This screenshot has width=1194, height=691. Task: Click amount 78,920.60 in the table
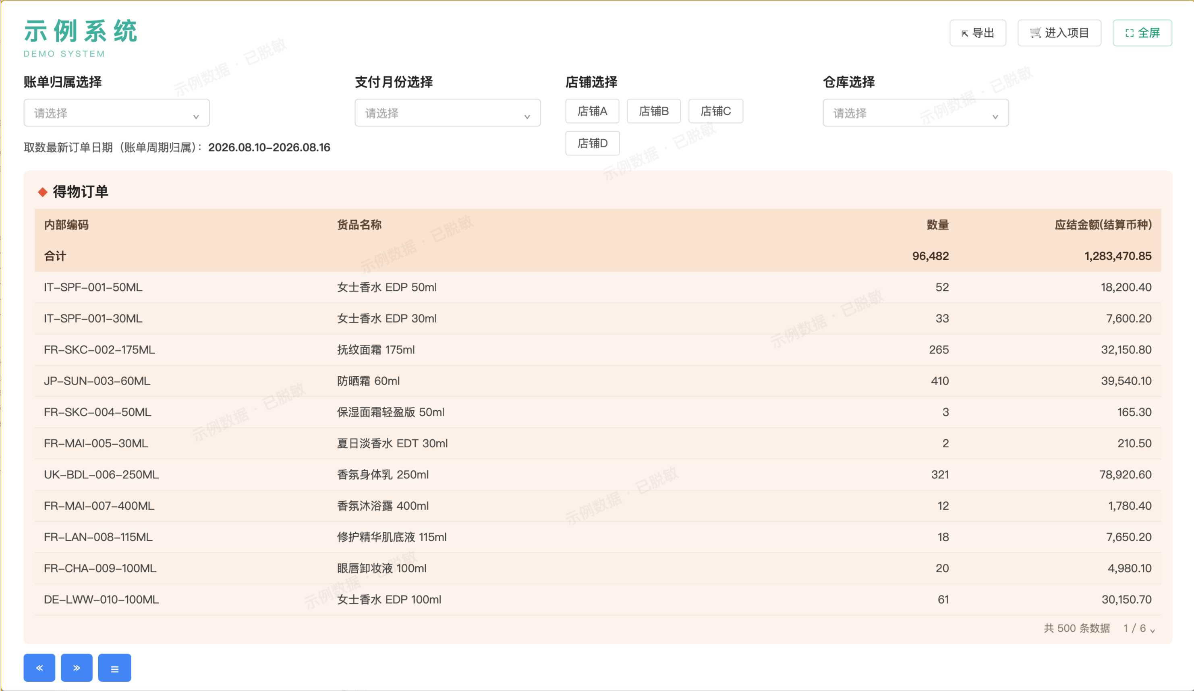tap(1125, 475)
